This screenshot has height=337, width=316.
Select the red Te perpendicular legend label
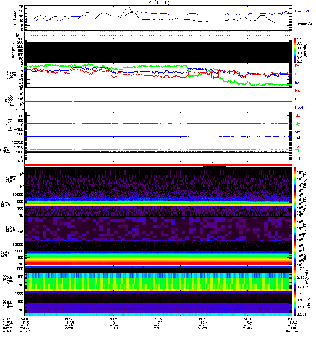tap(298, 146)
